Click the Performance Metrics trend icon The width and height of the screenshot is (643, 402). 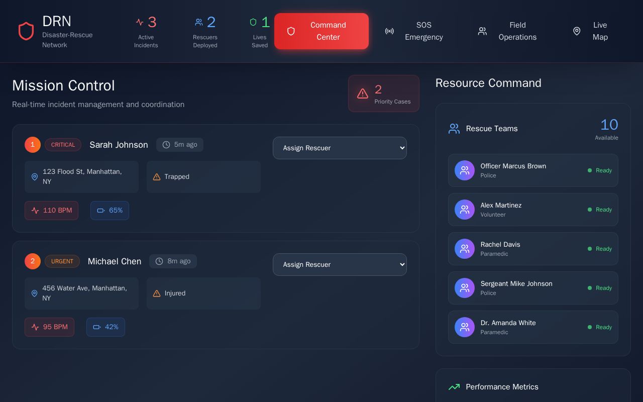pyautogui.click(x=454, y=387)
